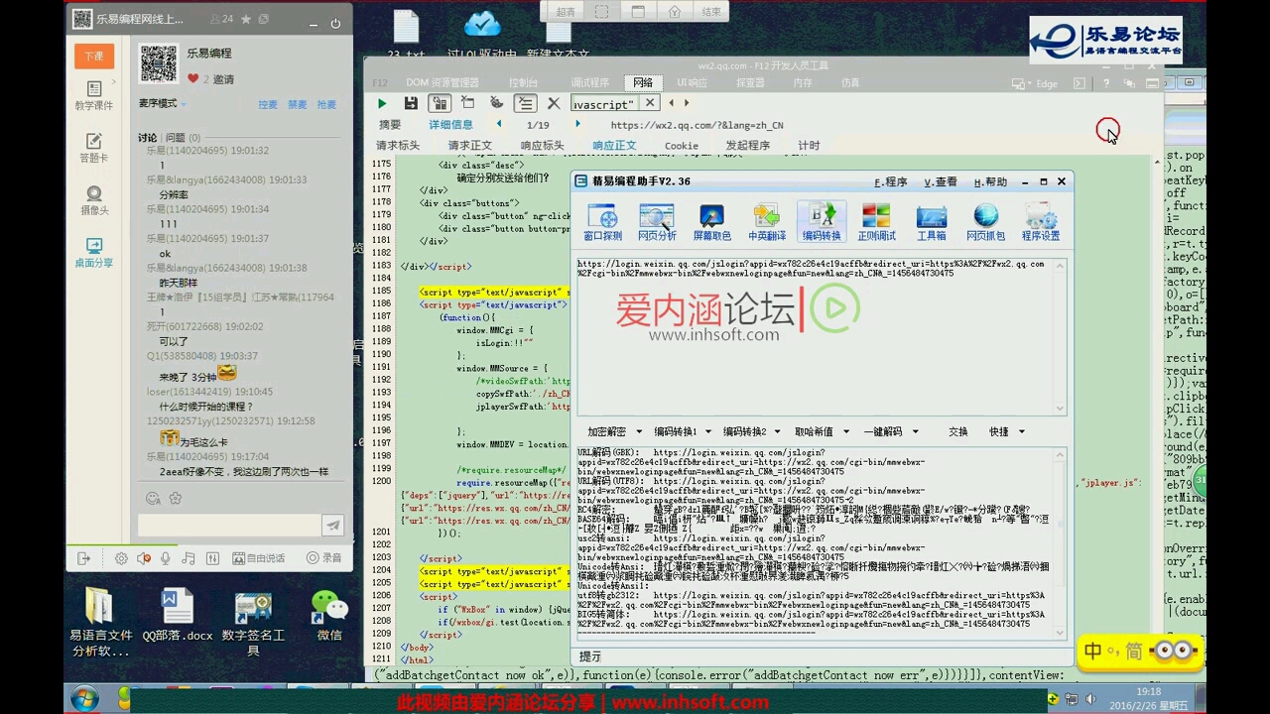Click 问题 (0) tab in chat panel

[x=183, y=137]
